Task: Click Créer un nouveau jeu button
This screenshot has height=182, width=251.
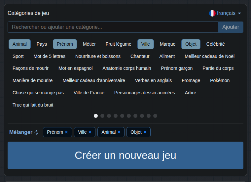Action: (126, 155)
